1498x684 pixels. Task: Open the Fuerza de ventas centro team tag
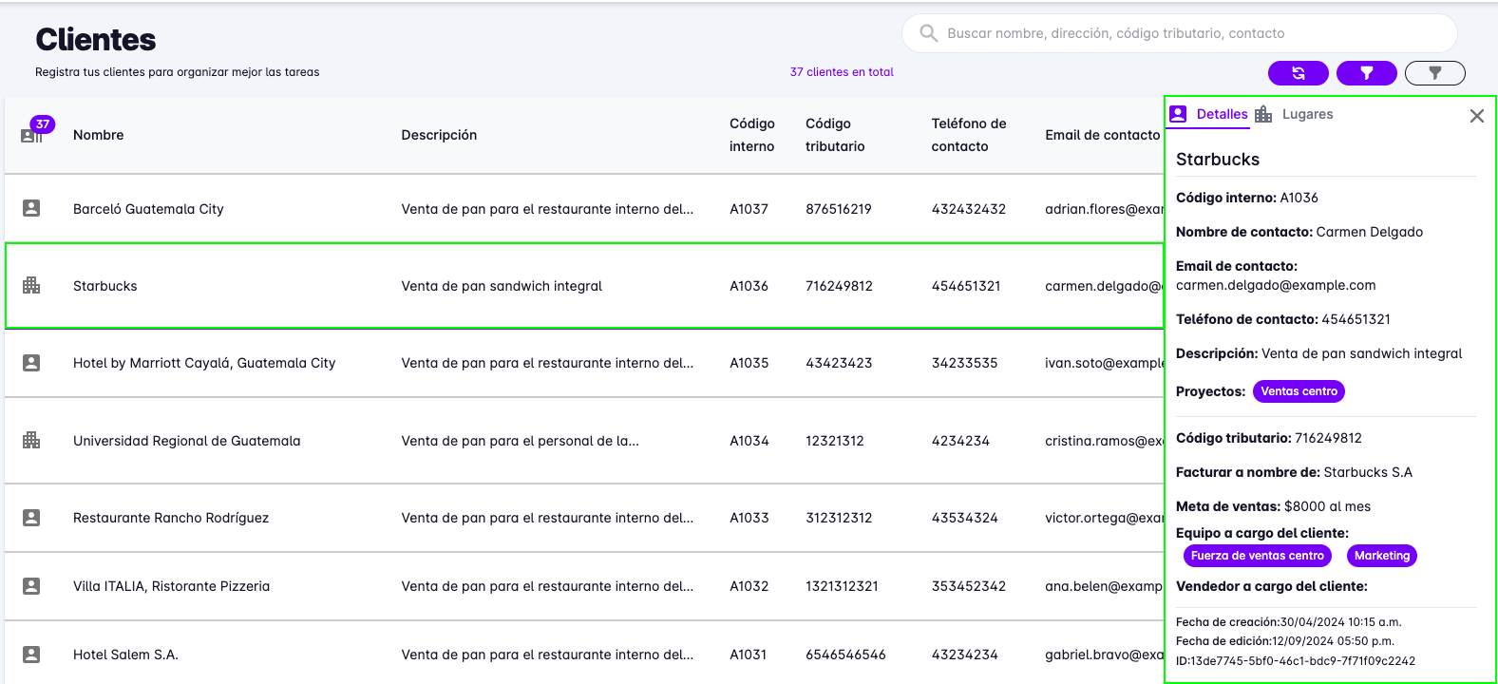point(1257,556)
